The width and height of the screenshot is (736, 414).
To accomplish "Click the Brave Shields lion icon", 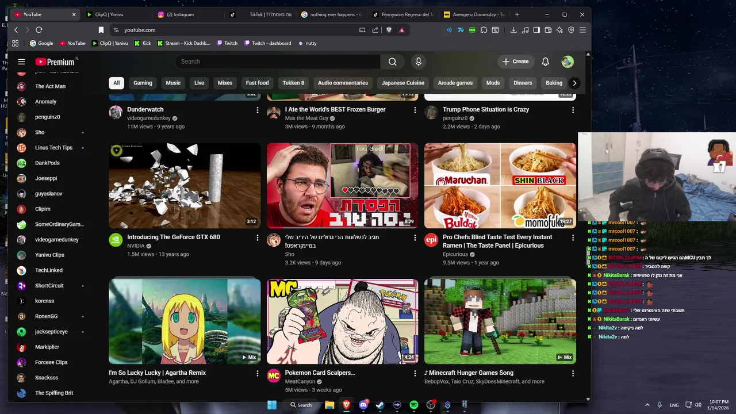I will click(x=389, y=30).
